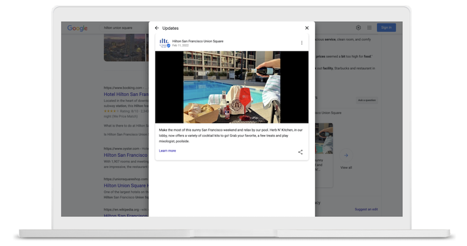Click the Google logo

[78, 28]
